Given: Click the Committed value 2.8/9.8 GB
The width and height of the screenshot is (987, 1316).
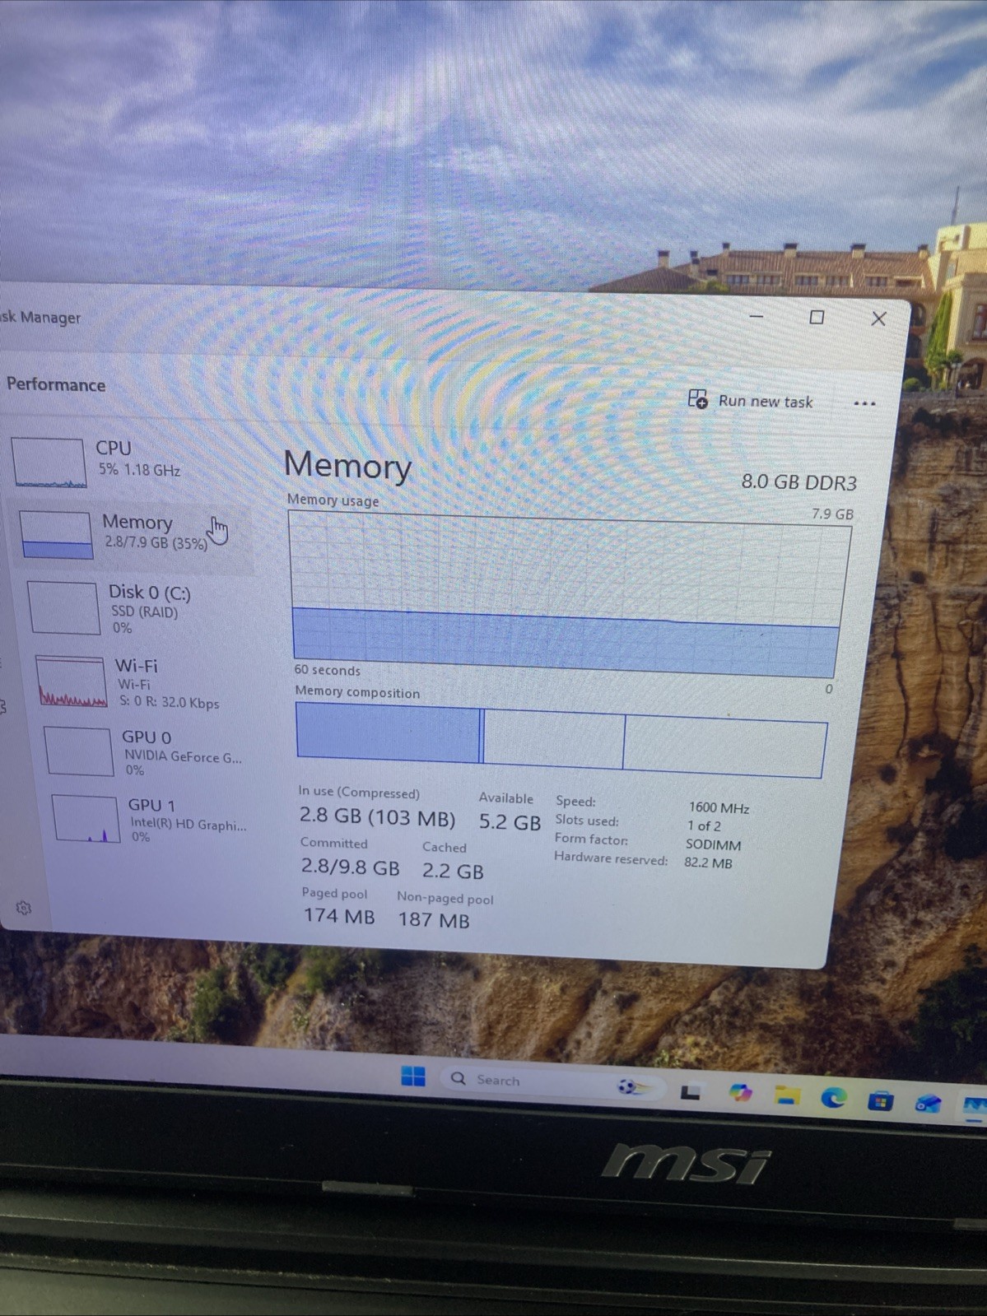Looking at the screenshot, I should pyautogui.click(x=350, y=867).
